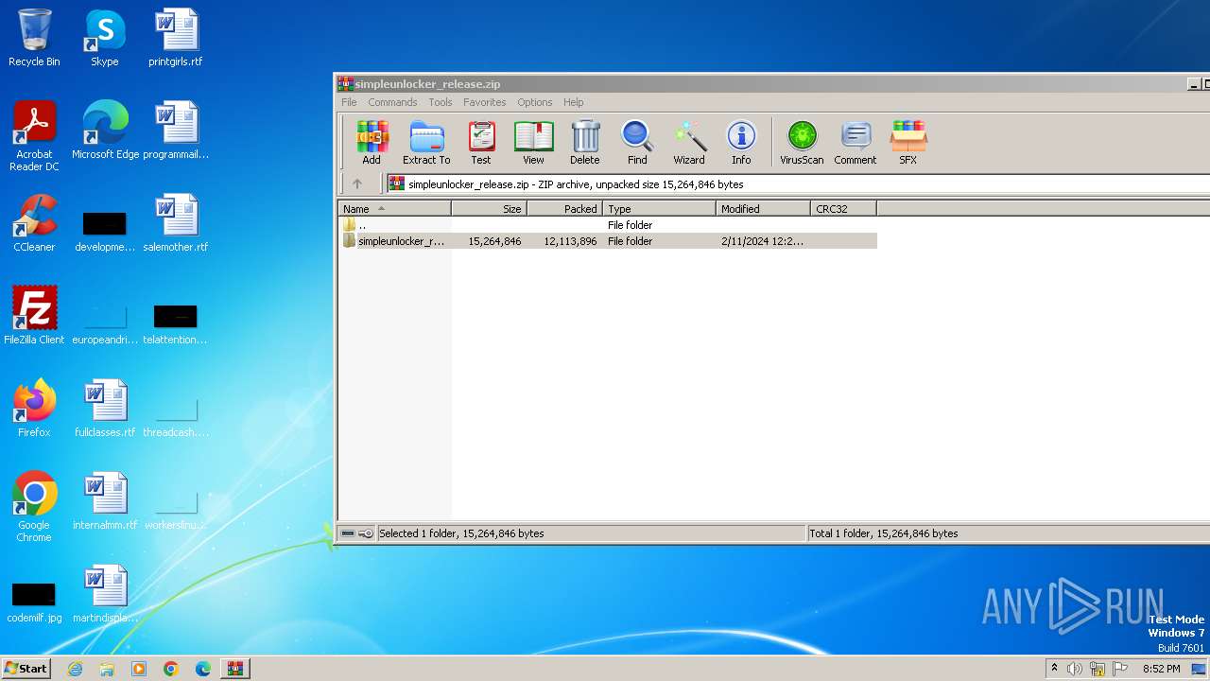1210x681 pixels.
Task: Click the volume speaker tray icon
Action: click(1075, 669)
